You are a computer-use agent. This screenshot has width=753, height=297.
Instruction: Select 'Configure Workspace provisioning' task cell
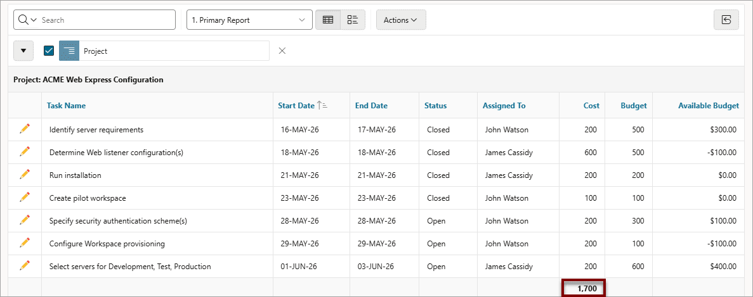tap(157, 244)
